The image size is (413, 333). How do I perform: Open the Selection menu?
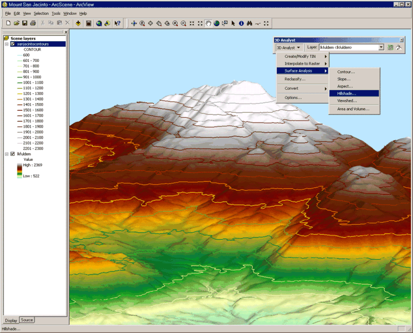click(41, 13)
